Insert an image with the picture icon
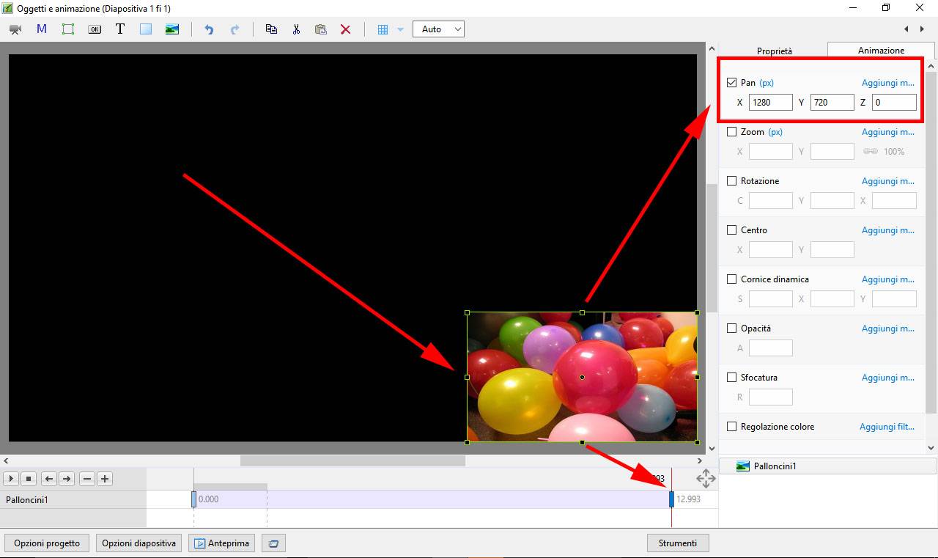The height and width of the screenshot is (558, 938). [172, 29]
